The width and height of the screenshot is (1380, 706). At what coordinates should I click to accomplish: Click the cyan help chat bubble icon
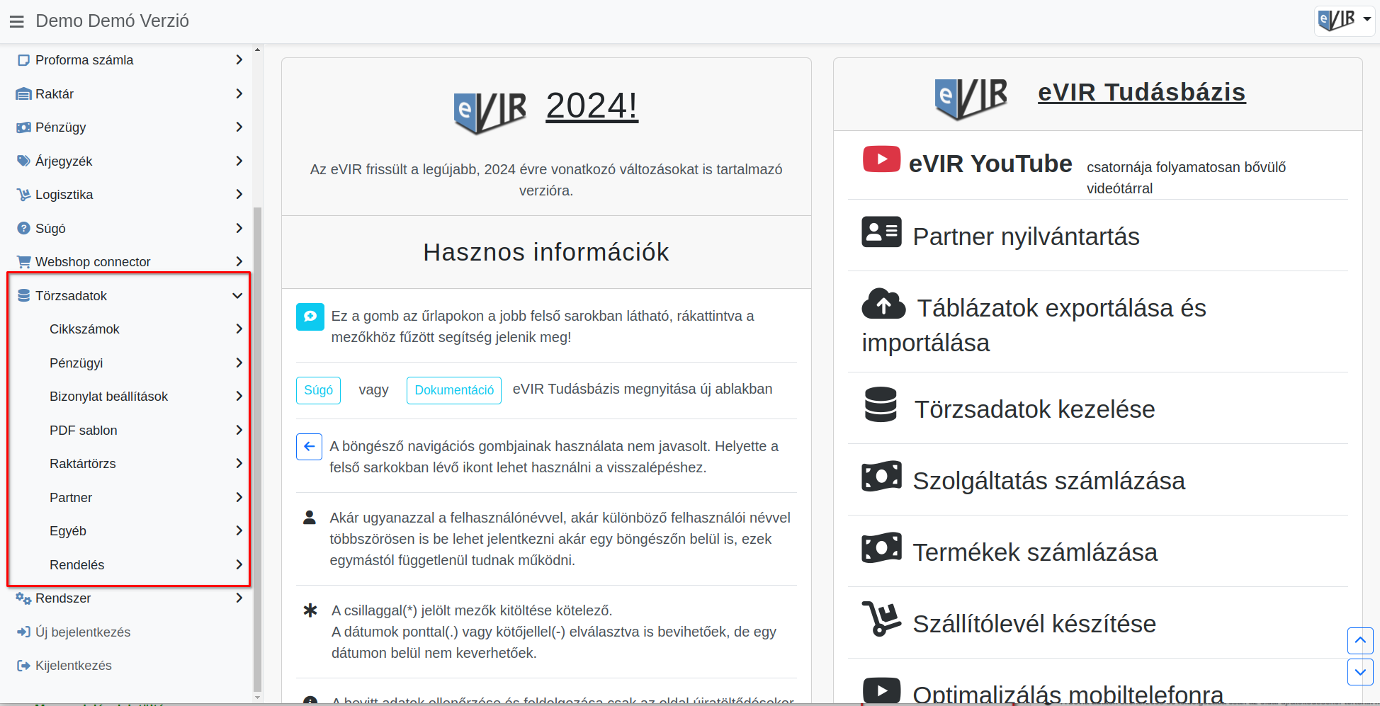point(310,317)
